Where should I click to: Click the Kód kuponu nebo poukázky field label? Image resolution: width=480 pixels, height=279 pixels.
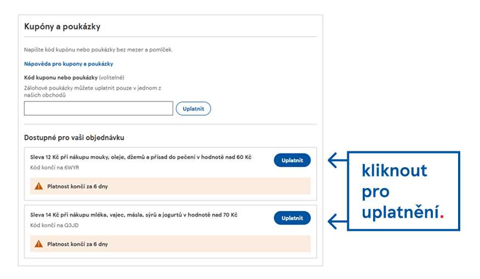tap(61, 77)
